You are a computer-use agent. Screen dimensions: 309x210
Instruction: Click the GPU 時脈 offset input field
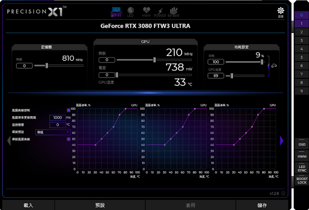(107, 60)
